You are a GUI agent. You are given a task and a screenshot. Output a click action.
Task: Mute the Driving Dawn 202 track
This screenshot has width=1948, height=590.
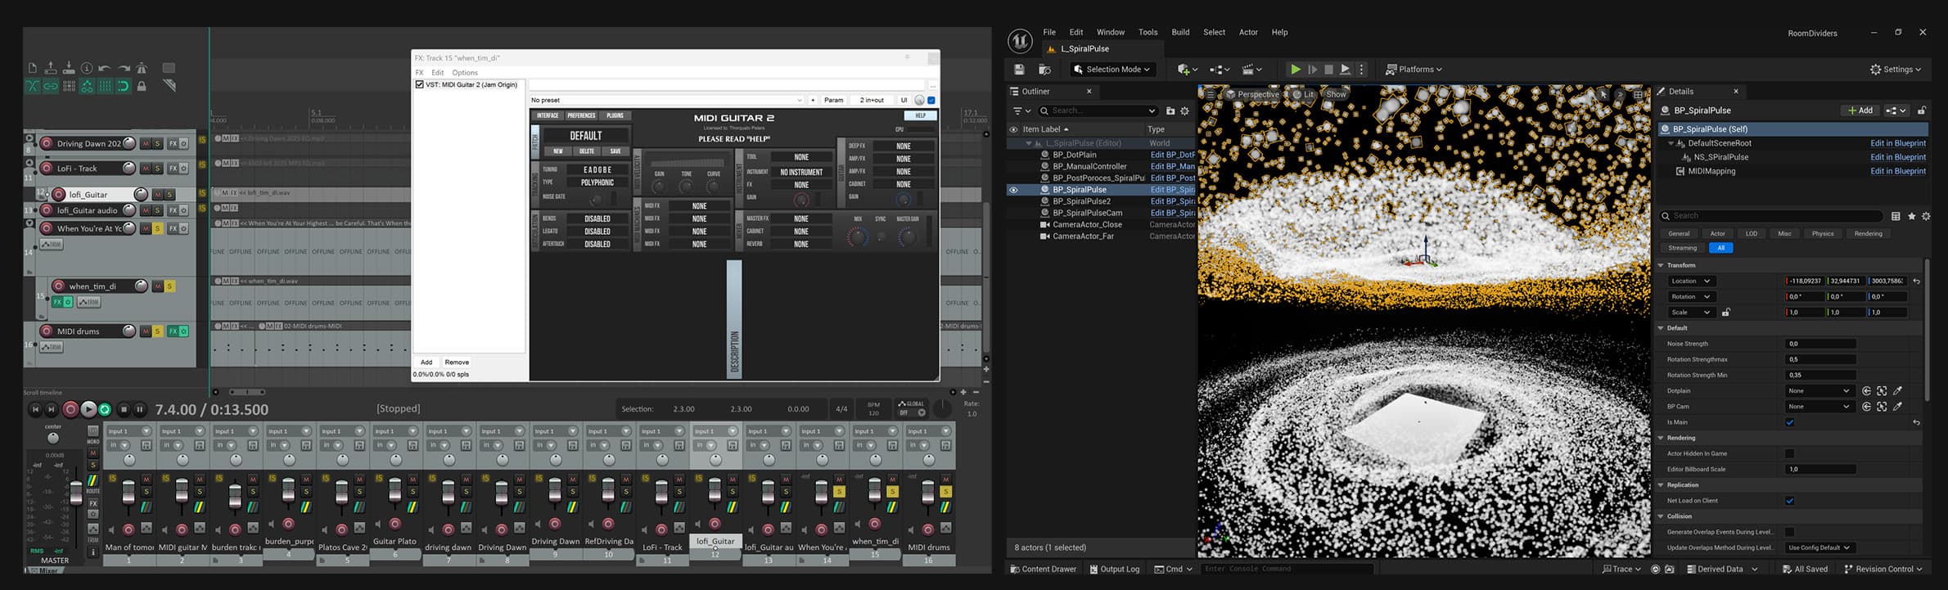(146, 144)
